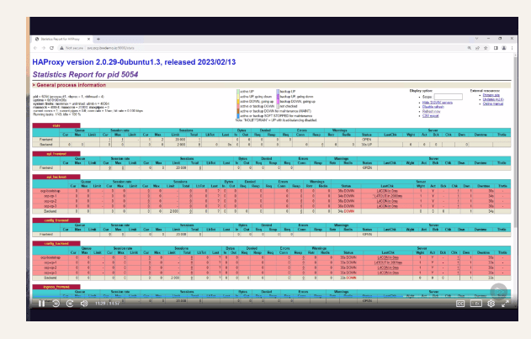The width and height of the screenshot is (531, 339).
Task: Click the browser profile avatar icon
Action: pos(504,48)
